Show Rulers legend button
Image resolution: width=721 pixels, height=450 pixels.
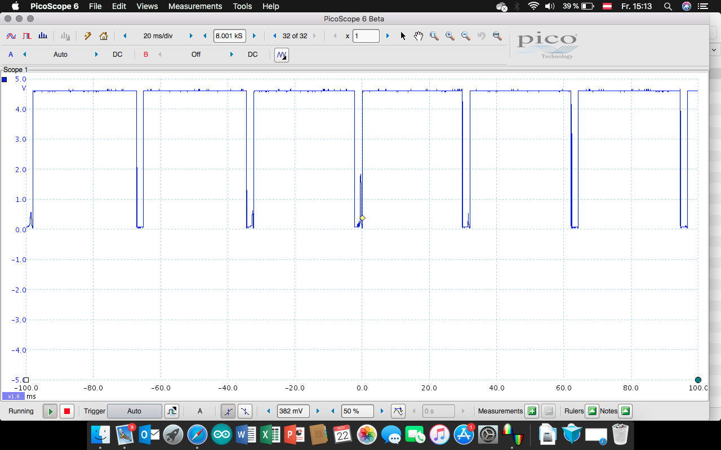coord(592,411)
